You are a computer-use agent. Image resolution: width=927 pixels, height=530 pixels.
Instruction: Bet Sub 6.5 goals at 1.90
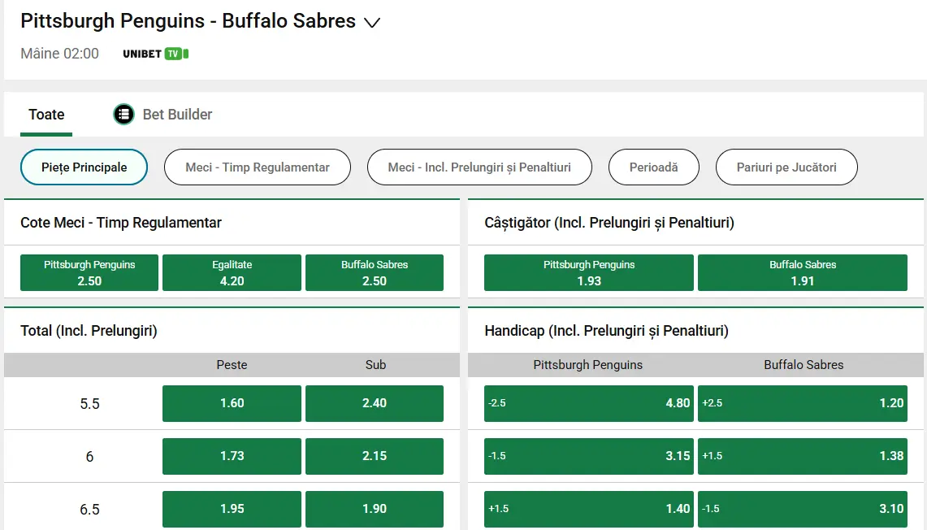[x=374, y=509]
